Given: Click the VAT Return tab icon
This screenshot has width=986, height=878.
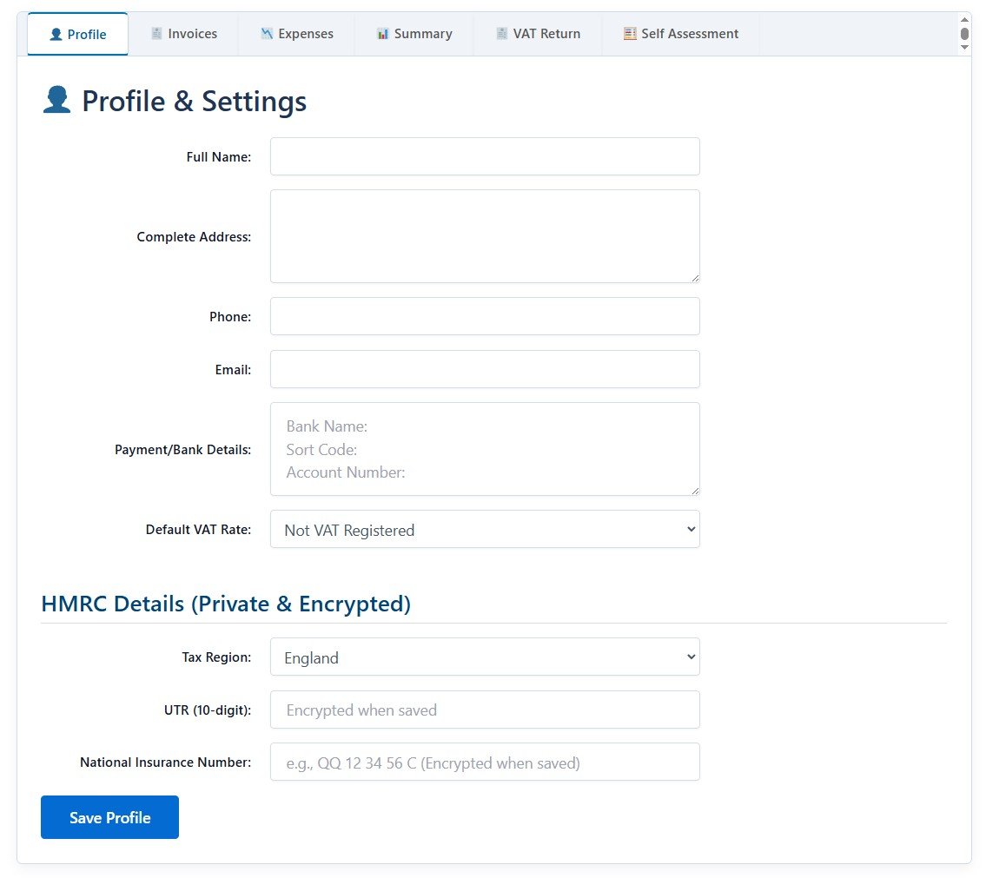Looking at the screenshot, I should [x=502, y=33].
